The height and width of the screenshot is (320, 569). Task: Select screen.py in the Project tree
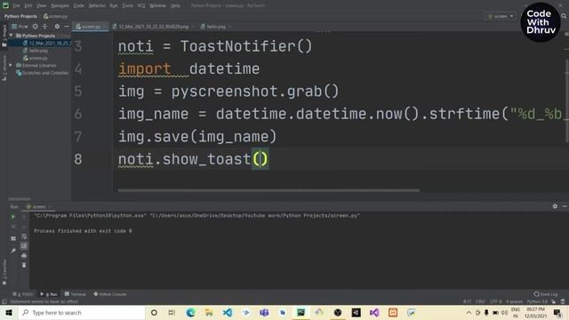(x=36, y=58)
